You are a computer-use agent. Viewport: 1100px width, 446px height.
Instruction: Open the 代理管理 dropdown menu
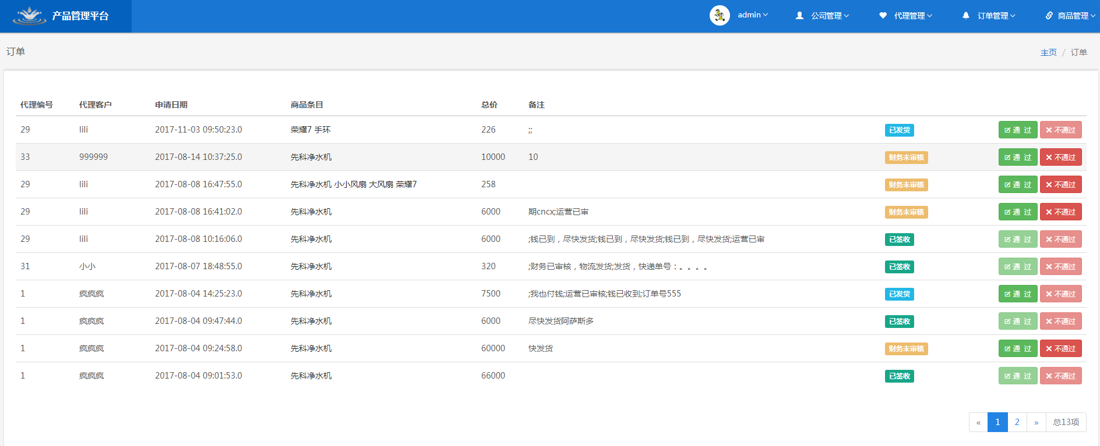click(x=913, y=16)
